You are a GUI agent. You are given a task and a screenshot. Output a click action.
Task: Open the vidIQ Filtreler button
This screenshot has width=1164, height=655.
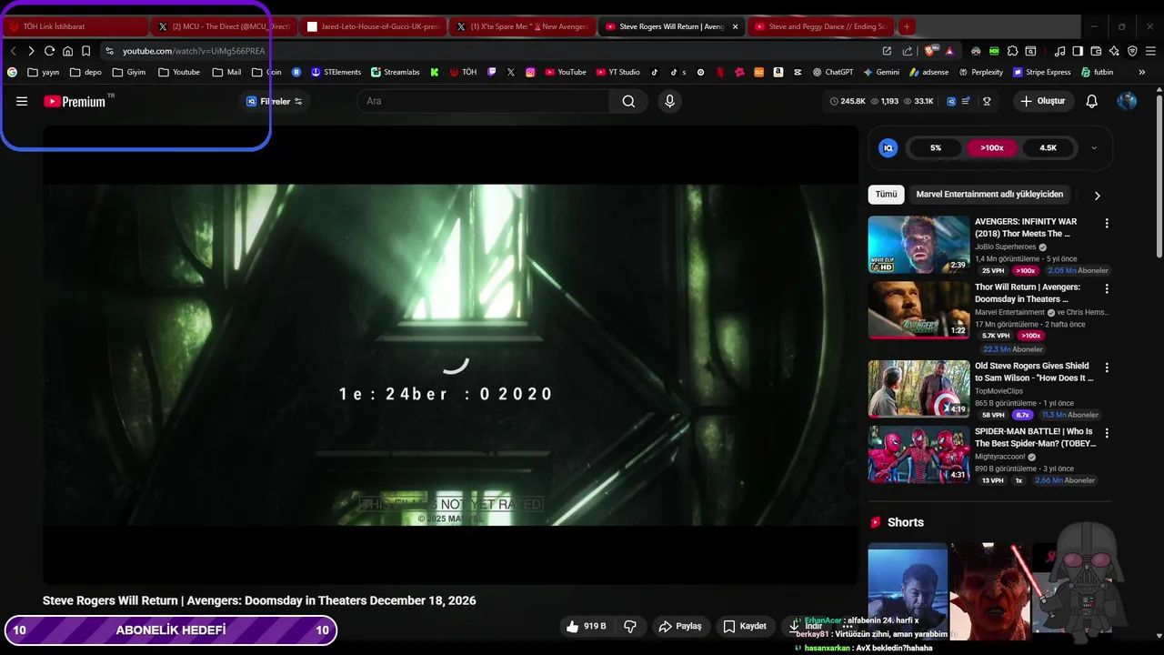(275, 101)
